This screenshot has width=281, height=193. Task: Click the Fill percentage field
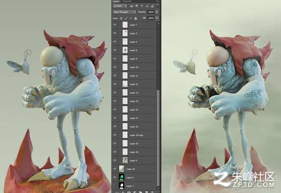pyautogui.click(x=151, y=18)
